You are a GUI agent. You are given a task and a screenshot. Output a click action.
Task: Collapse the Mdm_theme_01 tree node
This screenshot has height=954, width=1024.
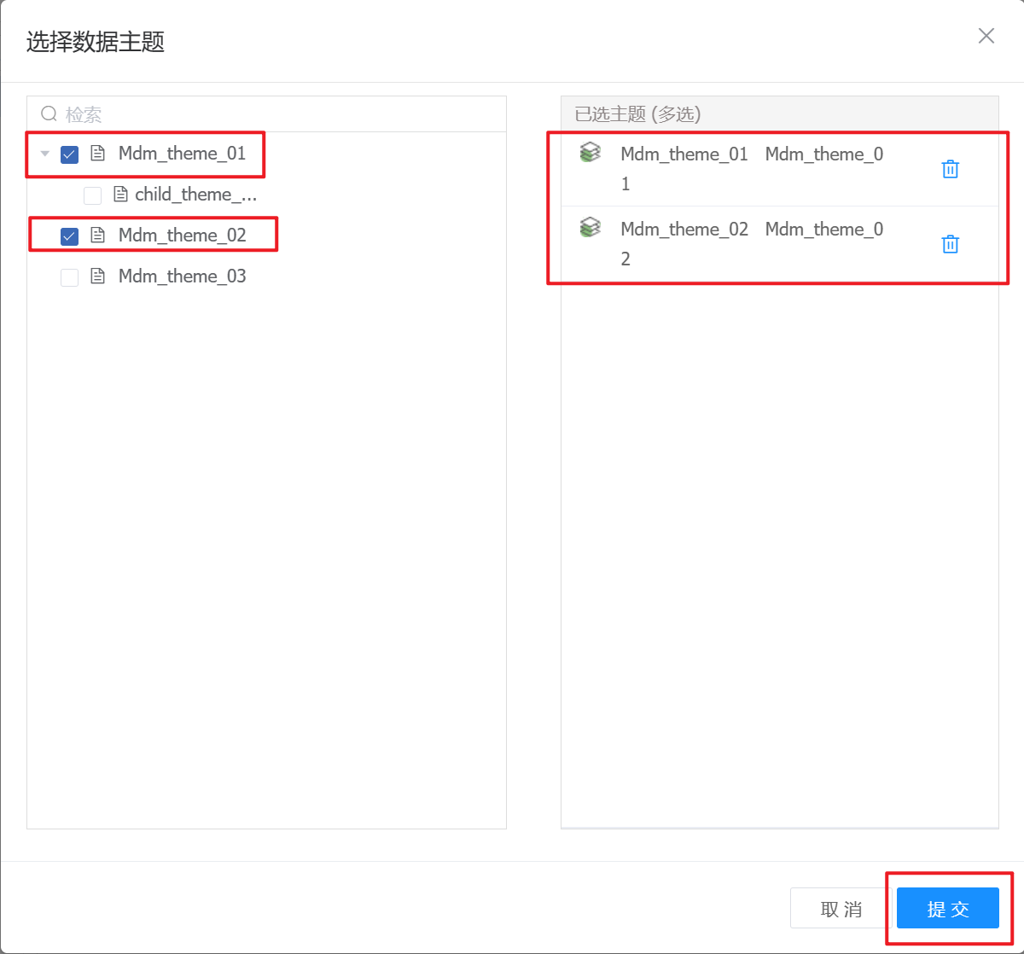[x=45, y=154]
